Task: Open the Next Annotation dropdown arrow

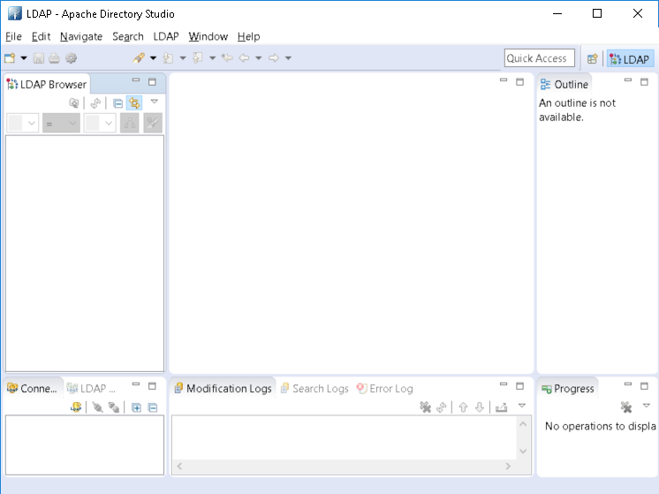Action: [x=183, y=58]
